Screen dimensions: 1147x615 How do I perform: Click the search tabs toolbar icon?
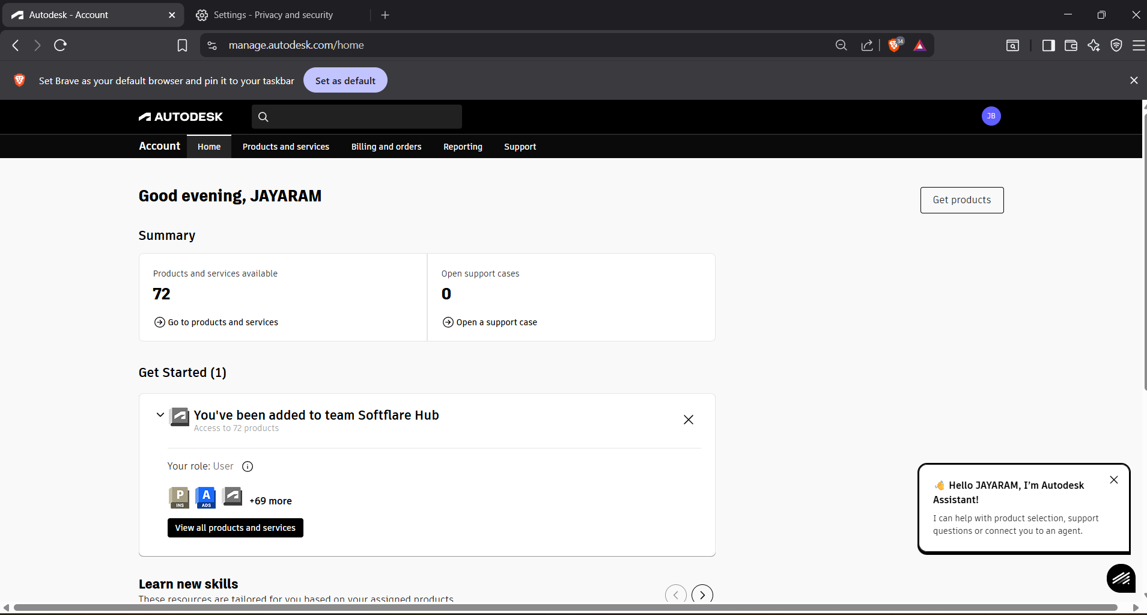click(1012, 45)
